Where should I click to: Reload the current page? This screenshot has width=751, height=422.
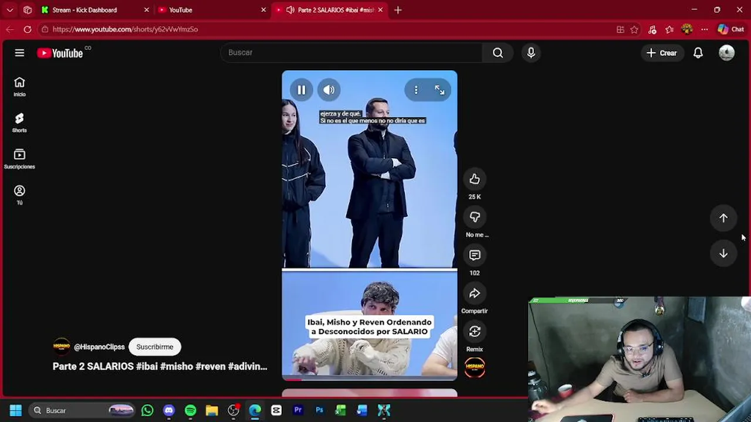tap(28, 29)
